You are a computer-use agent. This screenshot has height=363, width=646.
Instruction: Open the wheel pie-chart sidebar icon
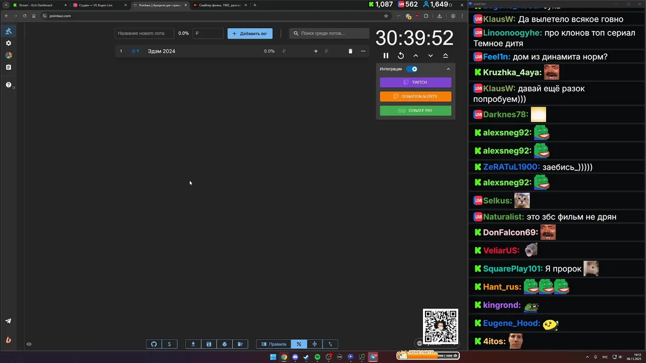(9, 55)
